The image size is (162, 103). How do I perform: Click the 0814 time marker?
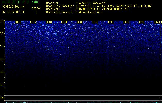[64, 22]
